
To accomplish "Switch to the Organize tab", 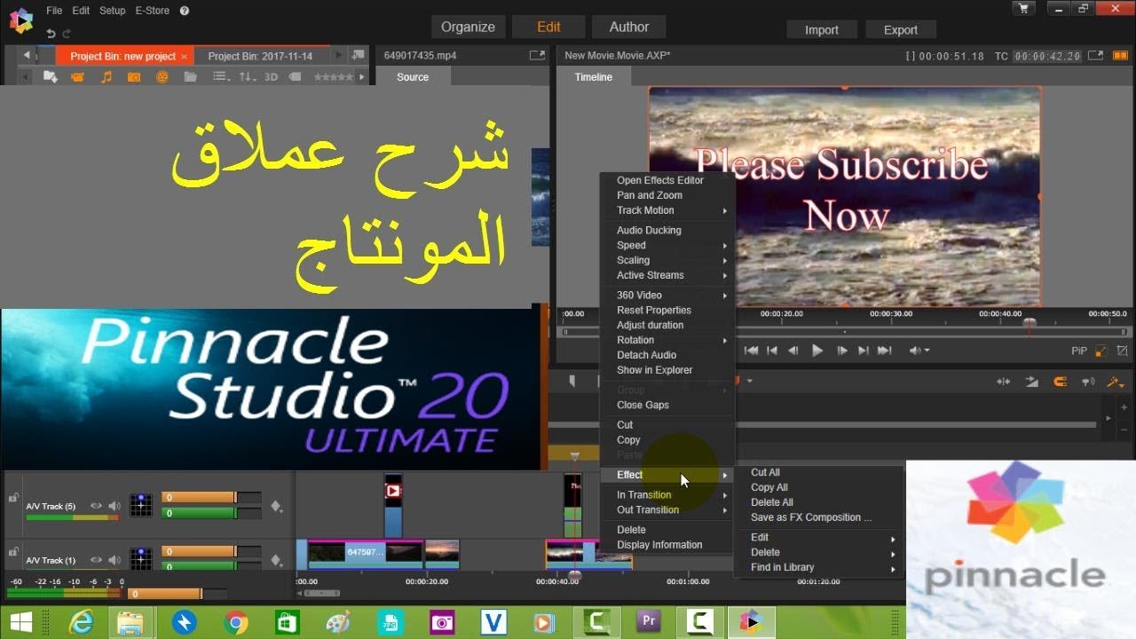I will click(x=468, y=27).
